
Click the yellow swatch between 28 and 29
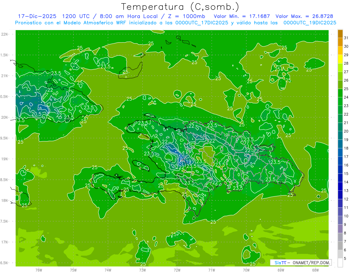[x=340, y=59]
